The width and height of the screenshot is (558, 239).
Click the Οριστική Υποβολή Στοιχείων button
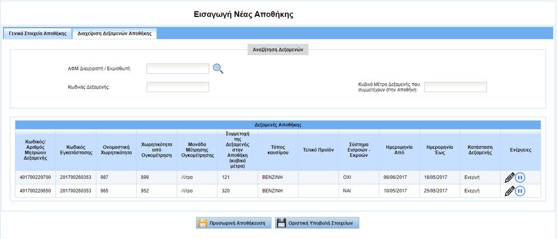(318, 223)
